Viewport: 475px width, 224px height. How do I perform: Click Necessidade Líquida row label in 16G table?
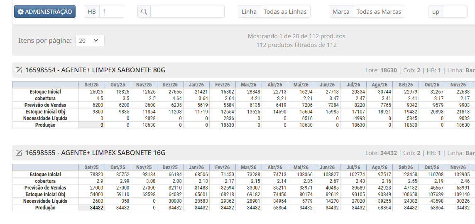click(45, 201)
